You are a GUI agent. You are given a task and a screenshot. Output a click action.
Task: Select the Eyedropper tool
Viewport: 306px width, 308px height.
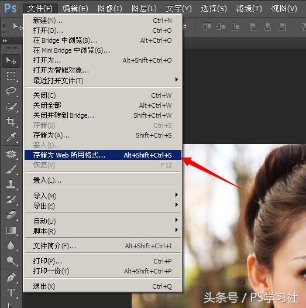[x=11, y=137]
